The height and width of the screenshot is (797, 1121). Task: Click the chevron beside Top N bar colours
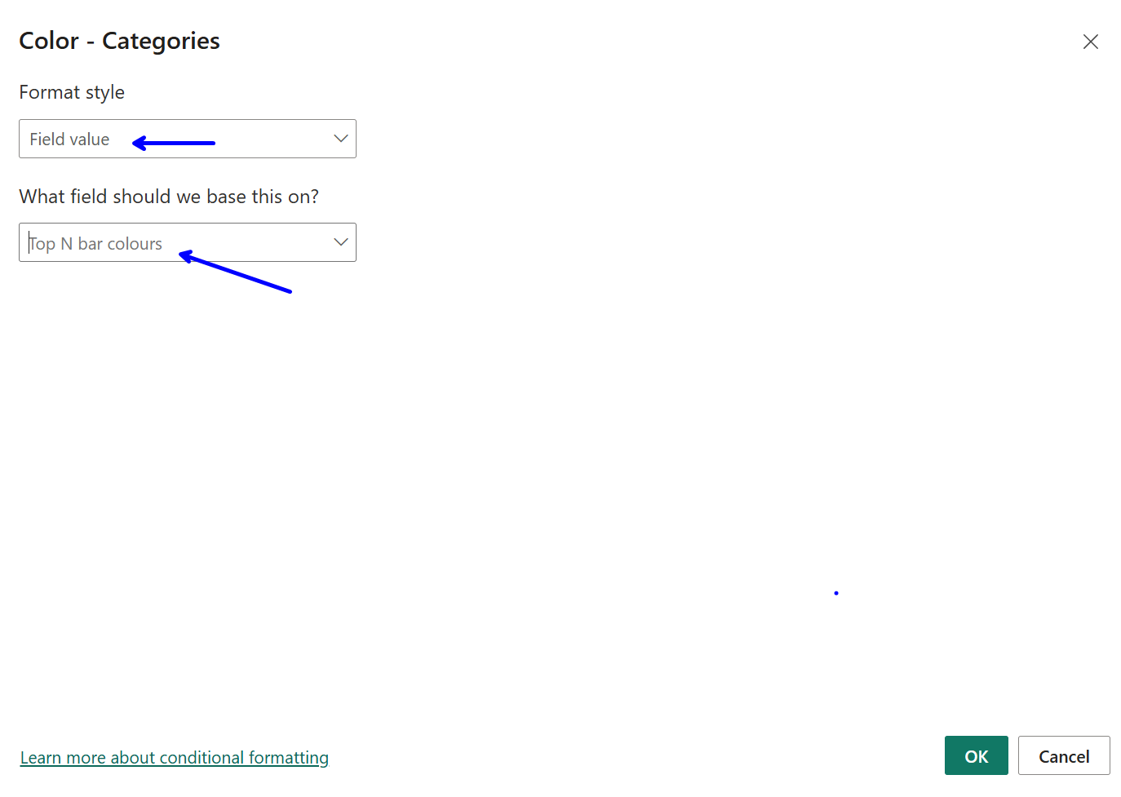click(341, 242)
